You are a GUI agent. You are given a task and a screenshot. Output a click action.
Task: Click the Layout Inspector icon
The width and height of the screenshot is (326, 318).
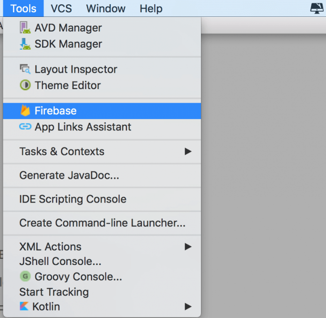(25, 69)
